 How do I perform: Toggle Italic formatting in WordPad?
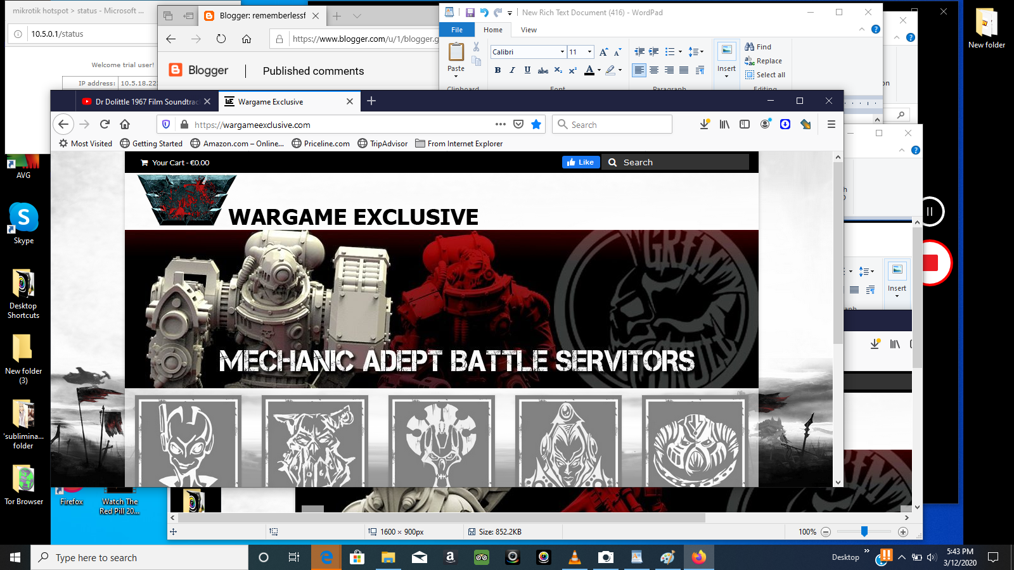click(x=512, y=70)
